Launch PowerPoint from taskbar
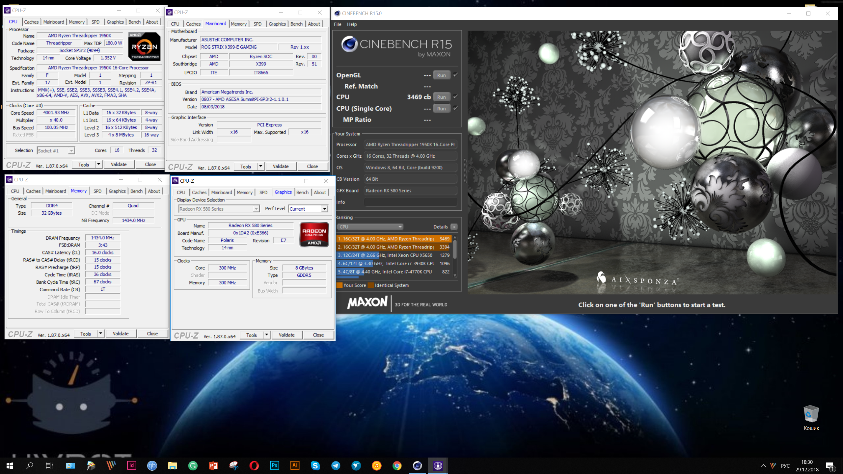The height and width of the screenshot is (474, 843). [x=213, y=466]
